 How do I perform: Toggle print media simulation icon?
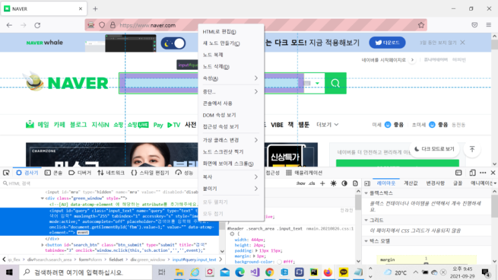tap(355, 183)
